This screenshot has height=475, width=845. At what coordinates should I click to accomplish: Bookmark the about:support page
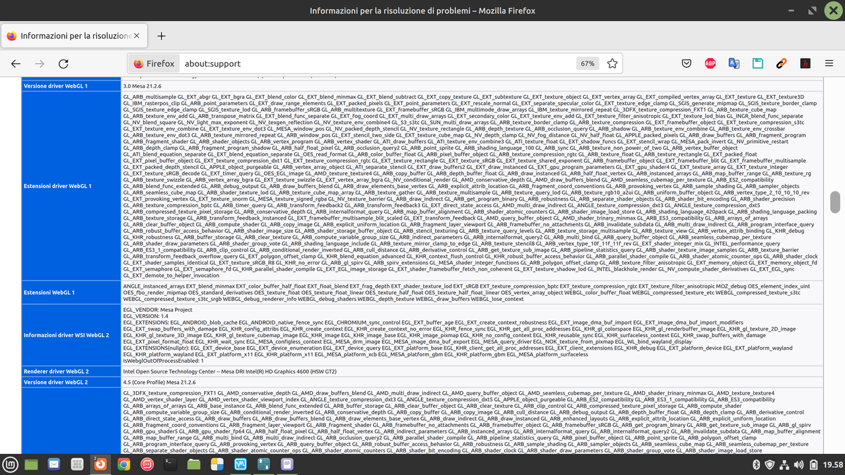coord(612,63)
